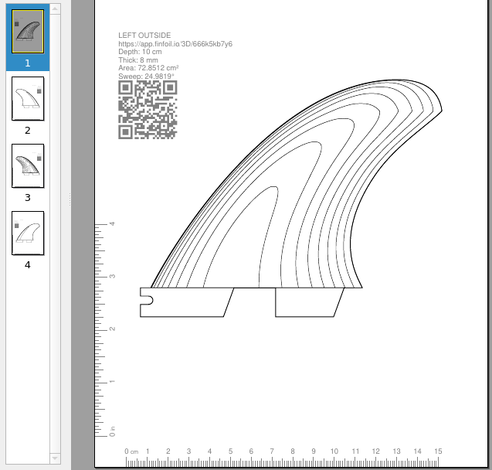Viewport: 492px width, 470px height.
Task: Select page 1 thumbnail in sidebar
Action: click(x=28, y=32)
